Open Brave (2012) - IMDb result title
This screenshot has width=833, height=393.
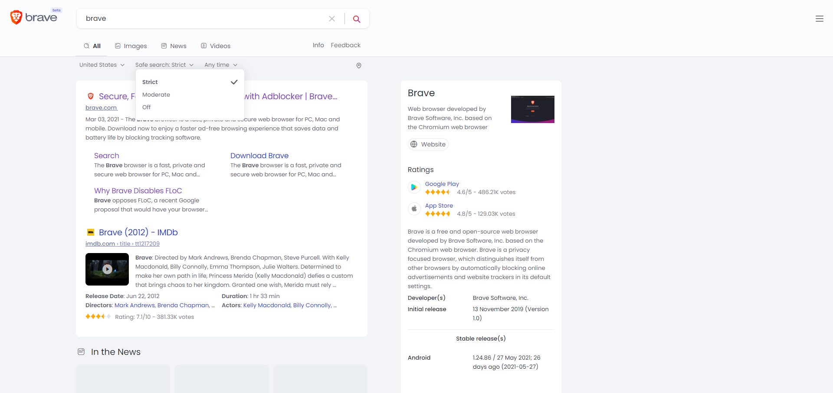pyautogui.click(x=138, y=232)
